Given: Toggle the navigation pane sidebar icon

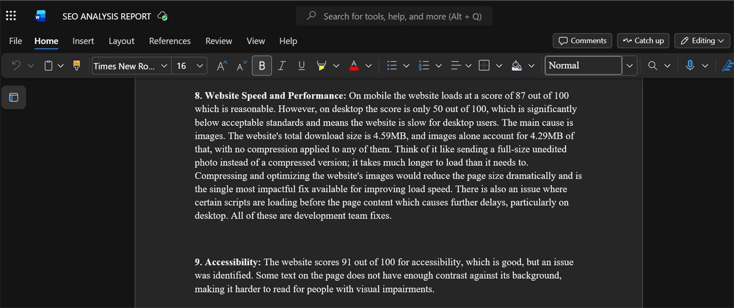Looking at the screenshot, I should coord(14,97).
